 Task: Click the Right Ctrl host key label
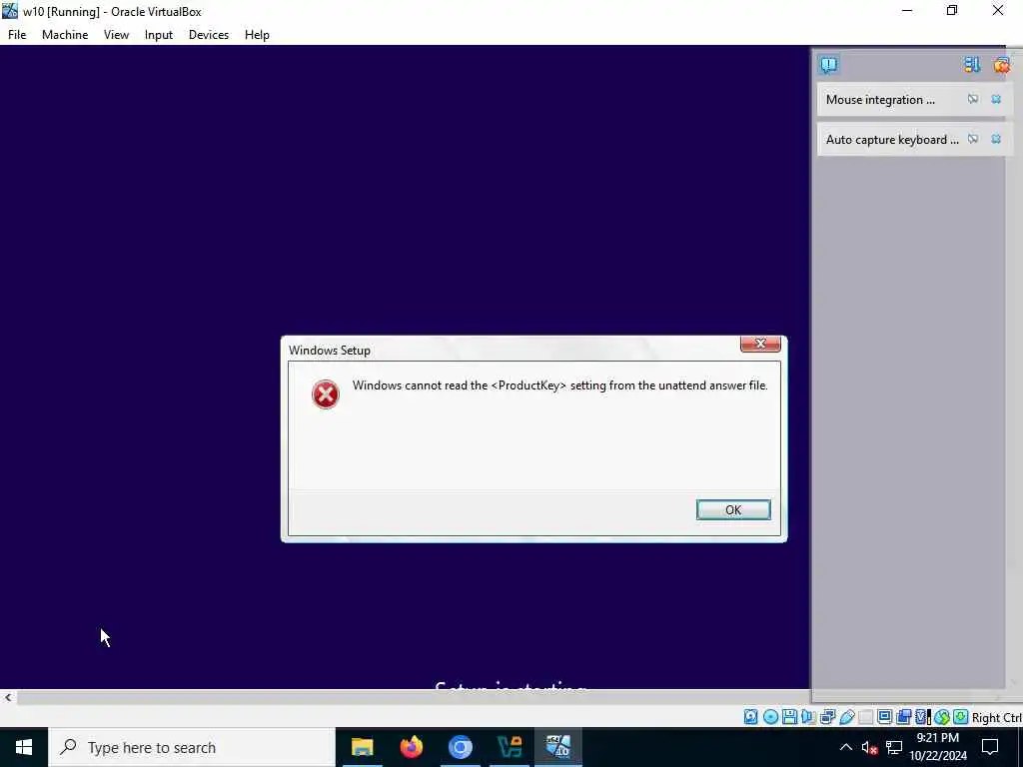point(997,717)
